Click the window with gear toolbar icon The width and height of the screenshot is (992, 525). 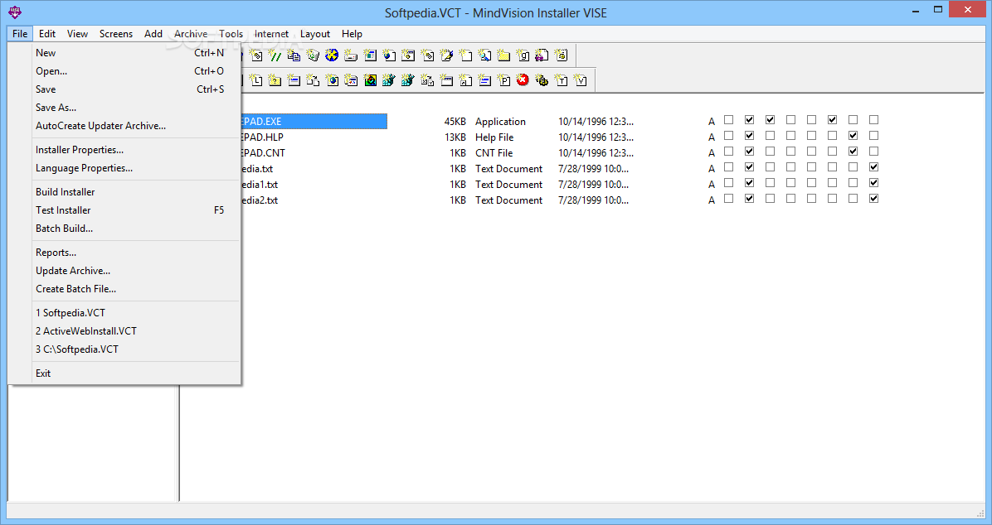pos(408,55)
